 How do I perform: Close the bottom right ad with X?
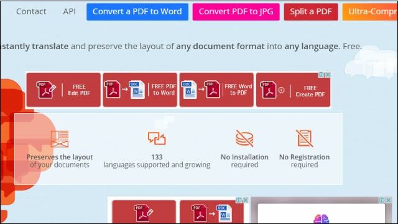click(388, 200)
